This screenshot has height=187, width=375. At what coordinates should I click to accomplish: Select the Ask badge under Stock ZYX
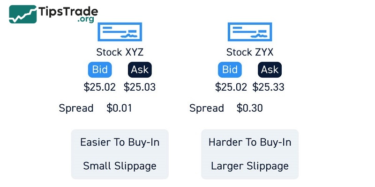pos(270,70)
